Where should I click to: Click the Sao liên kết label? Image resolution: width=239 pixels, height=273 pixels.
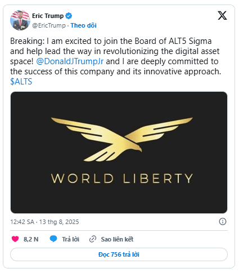[x=117, y=239]
